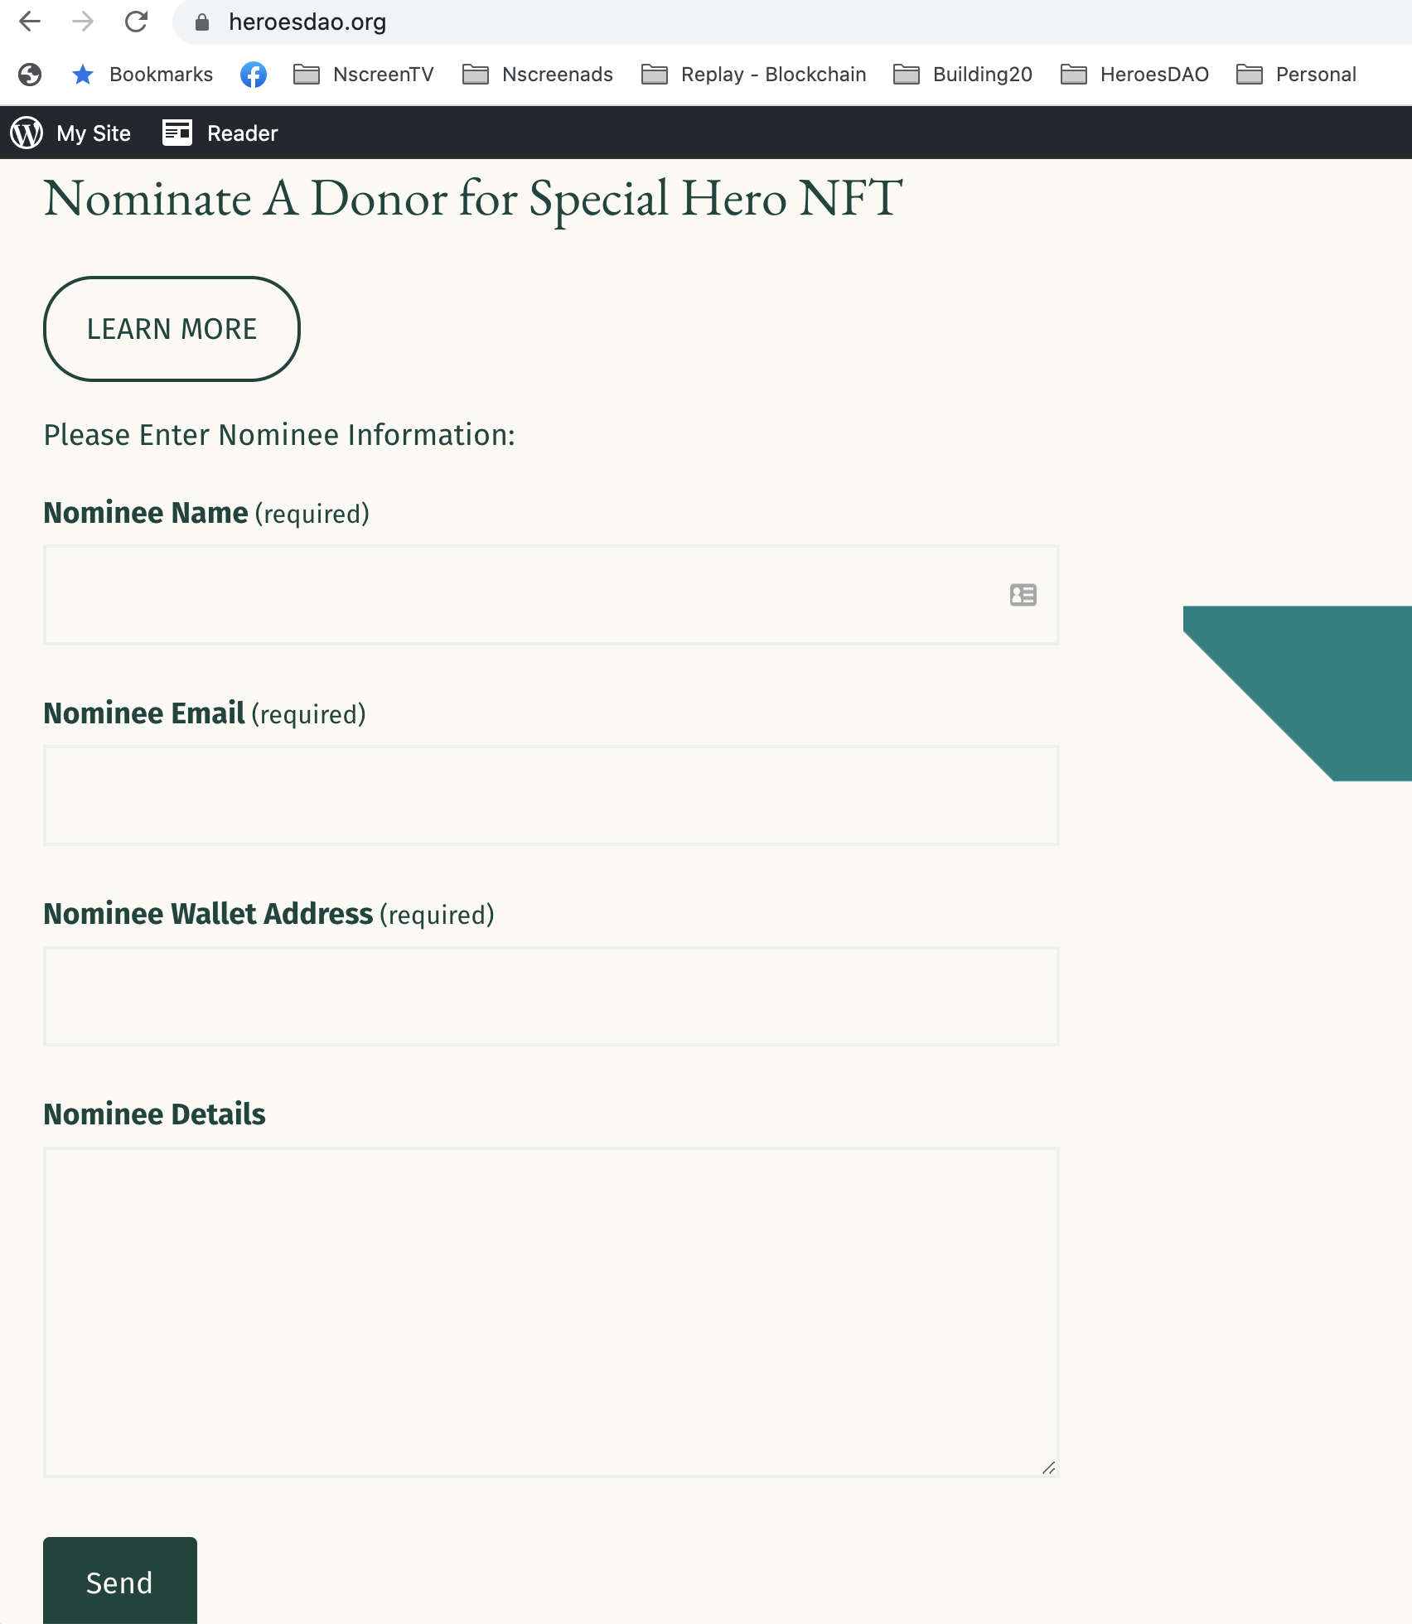Click the Nominee Details text area
Image resolution: width=1412 pixels, height=1624 pixels.
[551, 1312]
